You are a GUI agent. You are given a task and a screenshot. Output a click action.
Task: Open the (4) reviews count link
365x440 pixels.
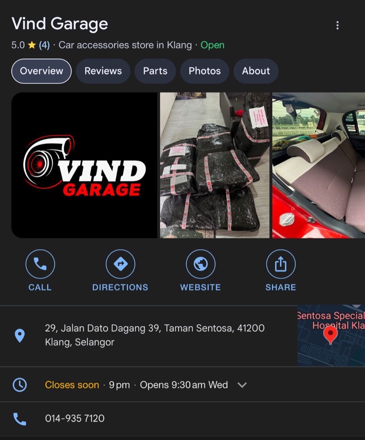[44, 45]
